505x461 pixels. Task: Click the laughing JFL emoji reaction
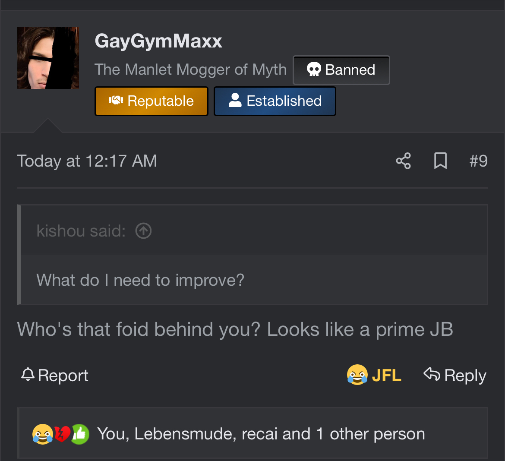coord(357,375)
